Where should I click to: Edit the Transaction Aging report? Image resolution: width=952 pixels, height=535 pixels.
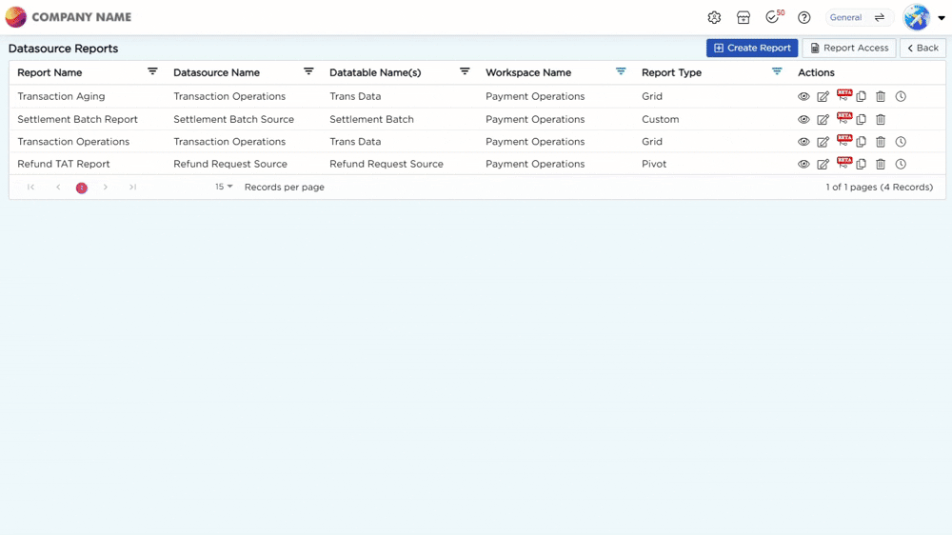(823, 96)
